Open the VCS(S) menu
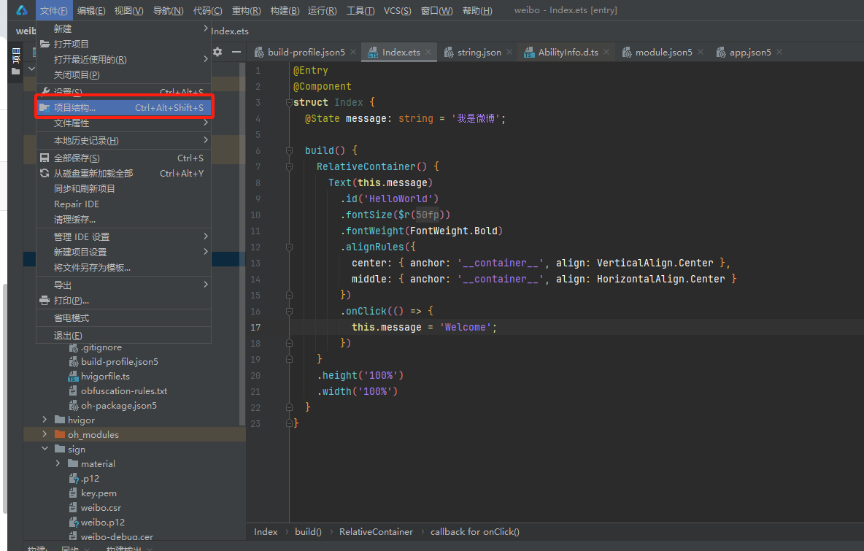The image size is (864, 551). 397,10
